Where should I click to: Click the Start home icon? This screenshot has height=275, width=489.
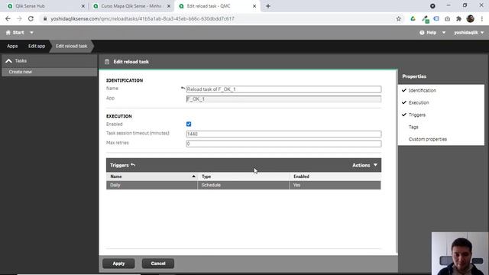point(8,32)
